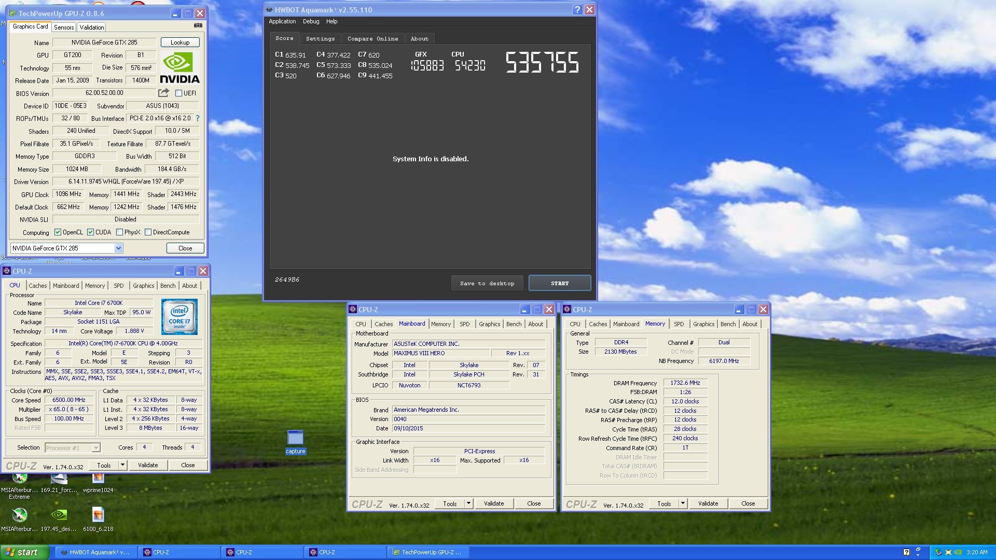Screen dimensions: 996x560
Task: Click Close in the CPU-Z Mainboard window
Action: click(534, 503)
